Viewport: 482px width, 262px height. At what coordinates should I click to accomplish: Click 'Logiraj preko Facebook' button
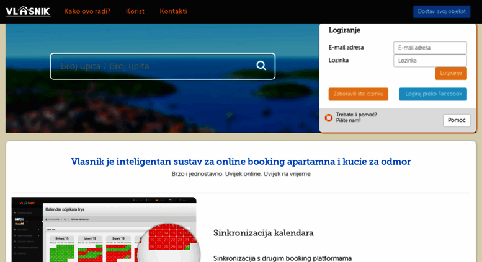pyautogui.click(x=433, y=94)
